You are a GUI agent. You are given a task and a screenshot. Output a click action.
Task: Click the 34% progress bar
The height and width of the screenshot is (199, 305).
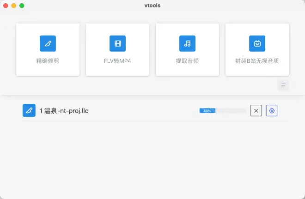tap(223, 110)
